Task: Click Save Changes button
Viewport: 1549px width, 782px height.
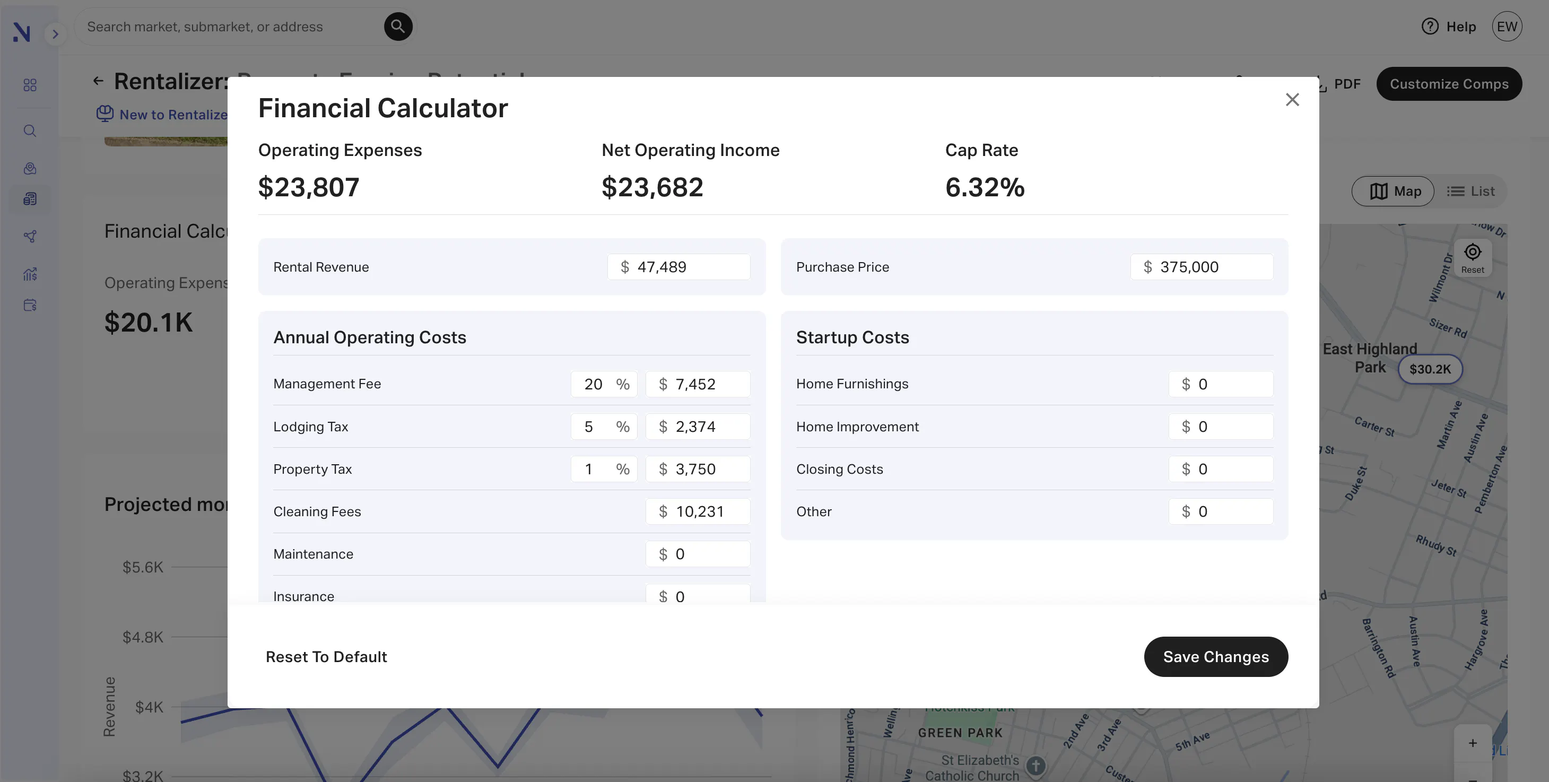Action: [1216, 657]
